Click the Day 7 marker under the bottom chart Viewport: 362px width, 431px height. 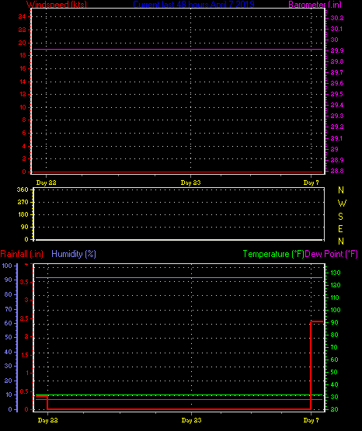point(312,420)
